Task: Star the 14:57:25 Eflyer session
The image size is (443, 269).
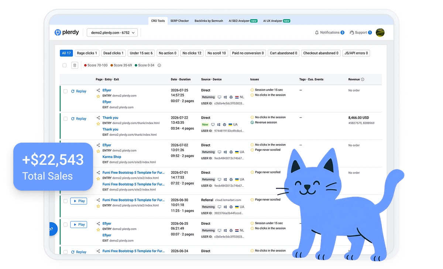Action: [98, 96]
